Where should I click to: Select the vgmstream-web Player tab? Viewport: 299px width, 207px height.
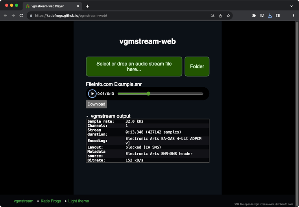click(49, 6)
